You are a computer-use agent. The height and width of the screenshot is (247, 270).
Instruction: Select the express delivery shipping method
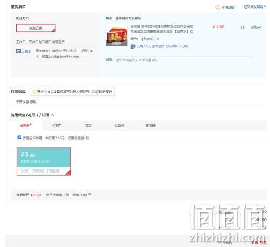pos(36,28)
